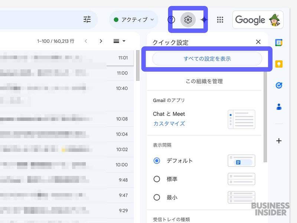Open Google Calendar side panel icon

click(279, 42)
